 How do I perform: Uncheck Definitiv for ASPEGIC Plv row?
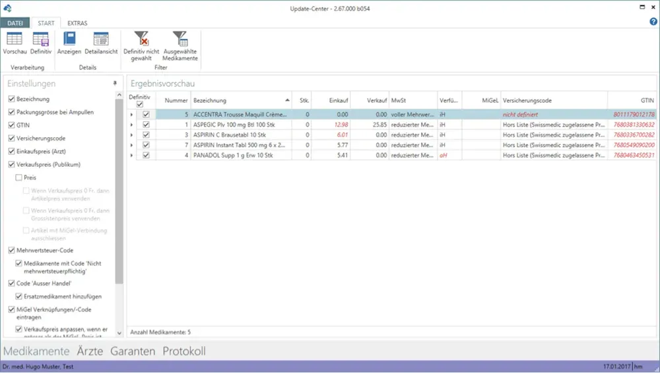[x=146, y=125]
